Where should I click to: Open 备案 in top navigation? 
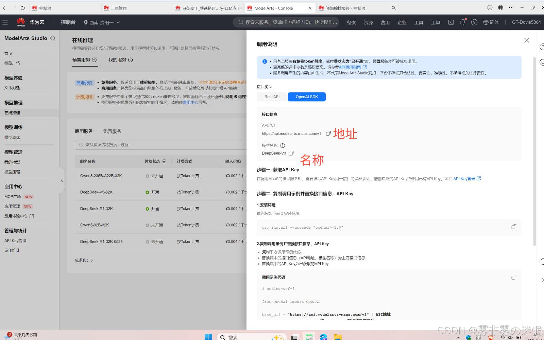pyautogui.click(x=352, y=22)
